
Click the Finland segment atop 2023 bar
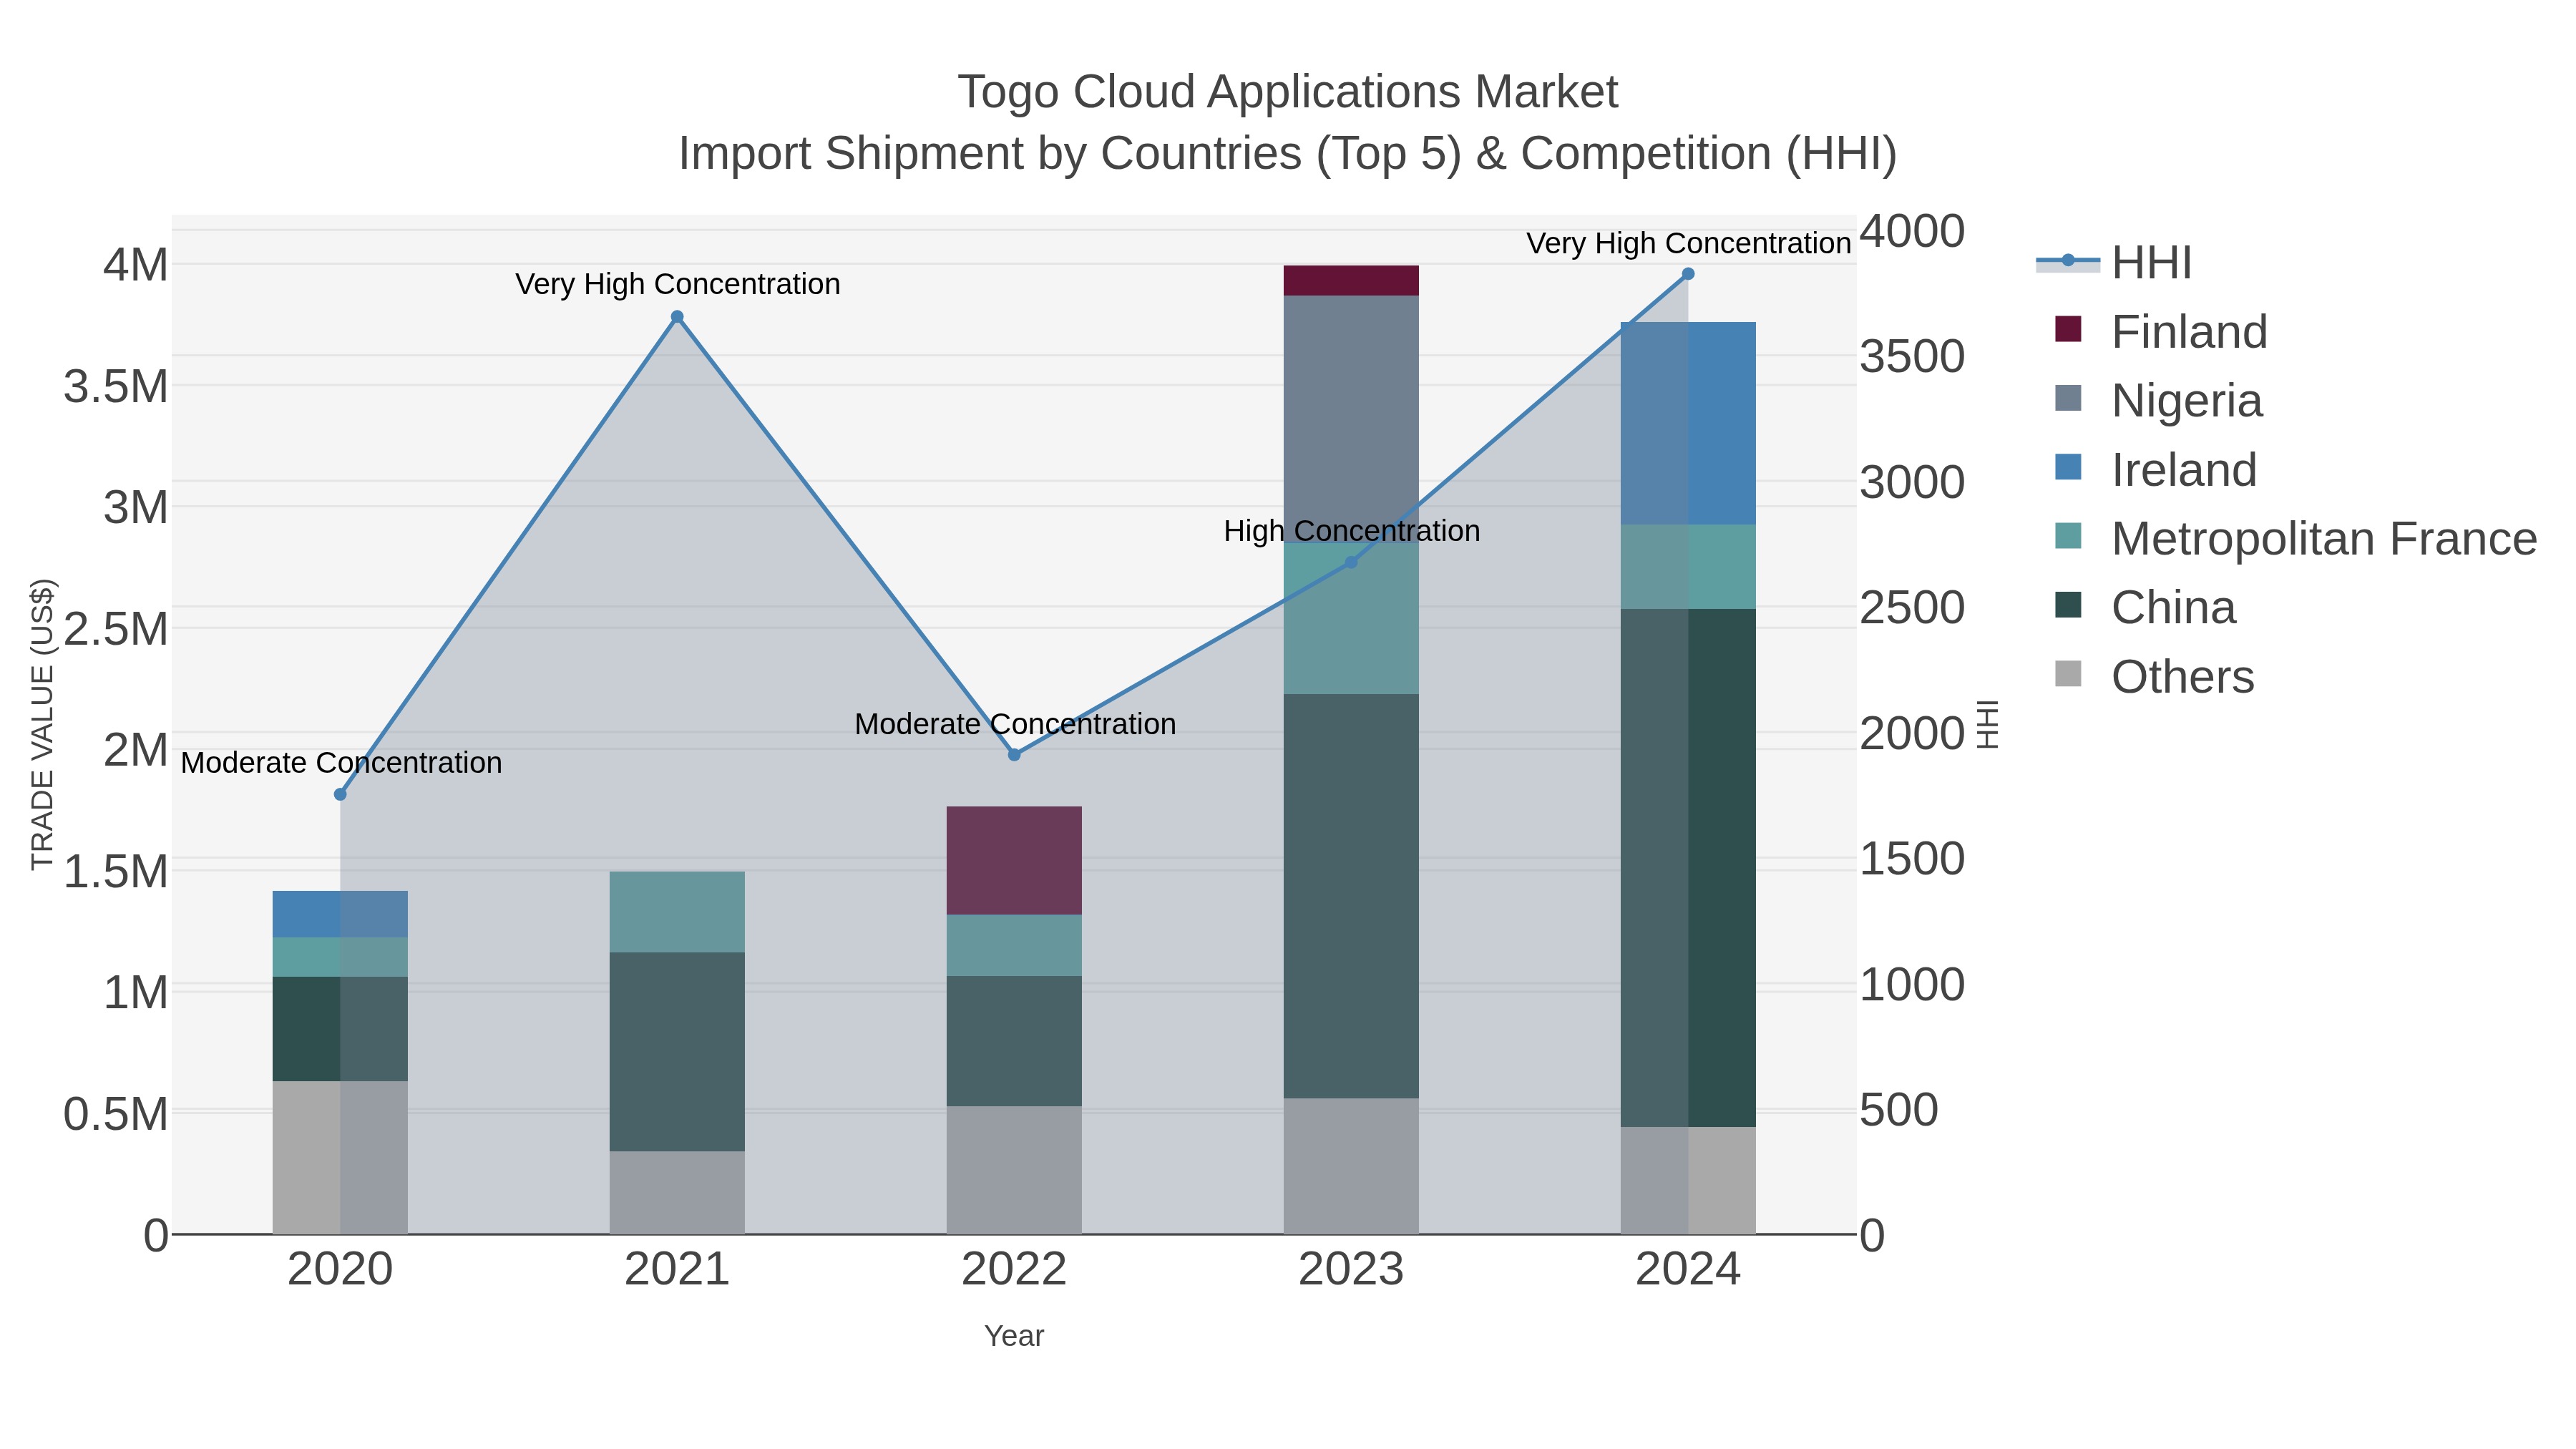tap(1351, 281)
